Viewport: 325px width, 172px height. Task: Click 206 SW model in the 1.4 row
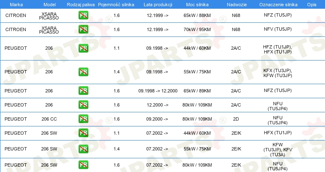pos(49,149)
